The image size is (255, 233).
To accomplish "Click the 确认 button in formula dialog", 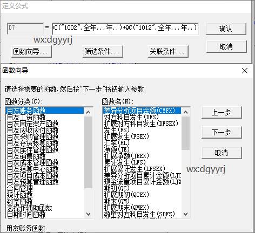I will [226, 29].
